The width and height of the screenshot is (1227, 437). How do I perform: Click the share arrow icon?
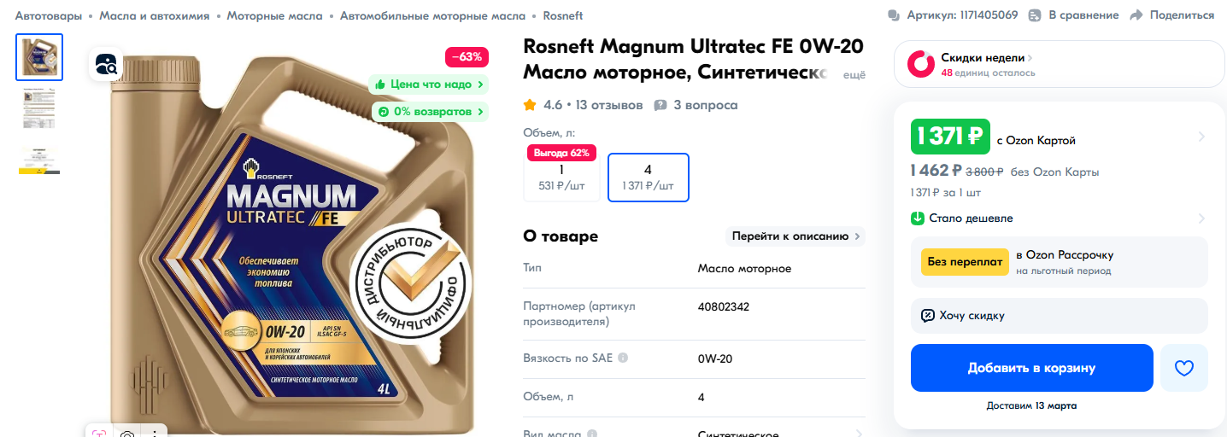1136,15
